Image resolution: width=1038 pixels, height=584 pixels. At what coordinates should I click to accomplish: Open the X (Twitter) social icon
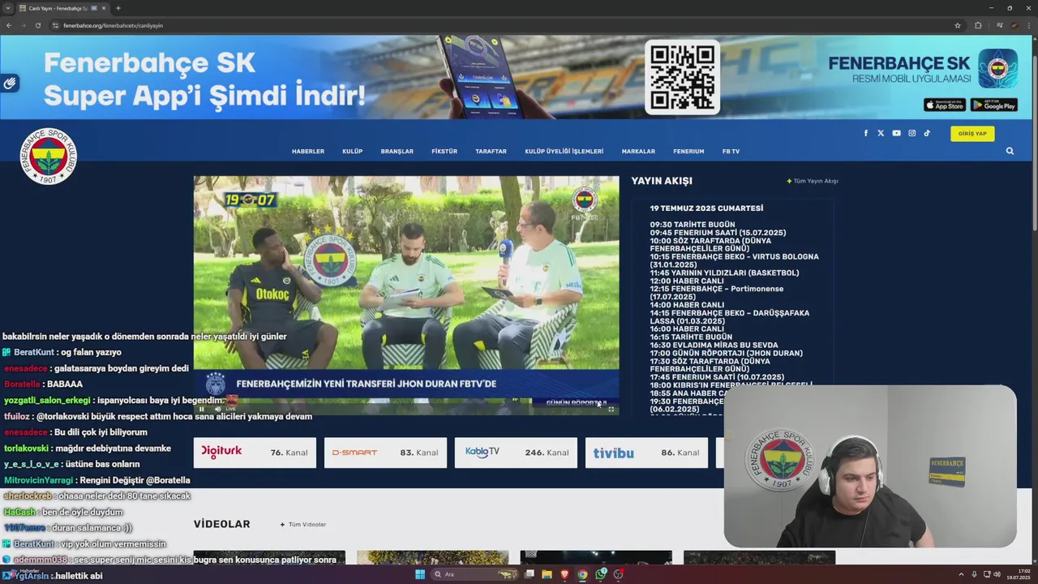pyautogui.click(x=881, y=133)
